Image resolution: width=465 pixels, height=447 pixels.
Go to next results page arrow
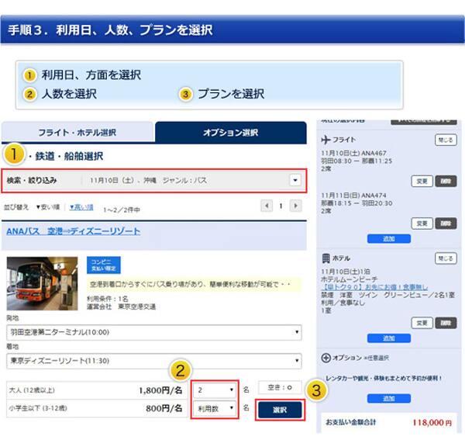[x=294, y=206]
